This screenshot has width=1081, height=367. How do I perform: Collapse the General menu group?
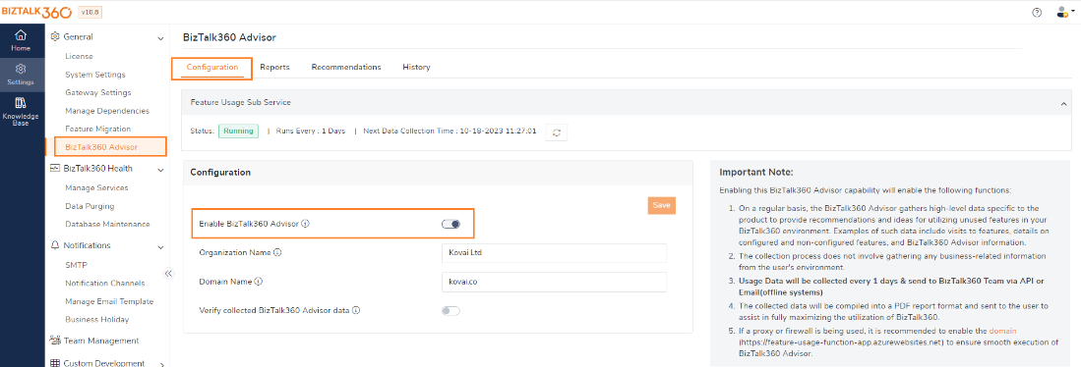coord(160,38)
